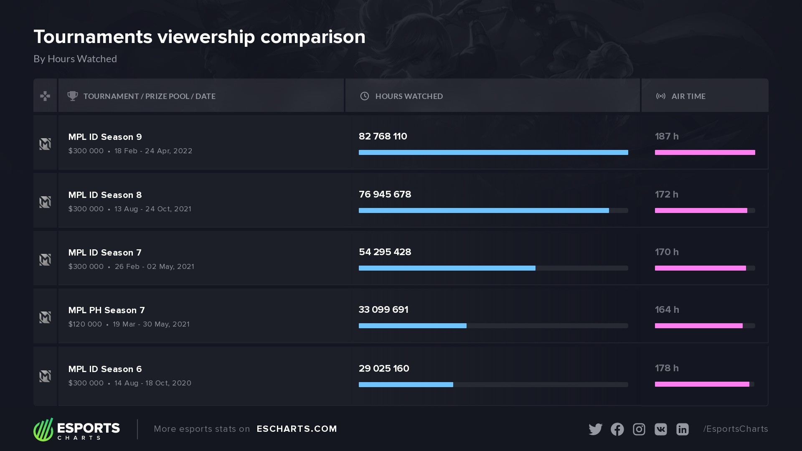Click MPL ID Season 6 pink air time bar
This screenshot has width=802, height=451.
pos(702,384)
